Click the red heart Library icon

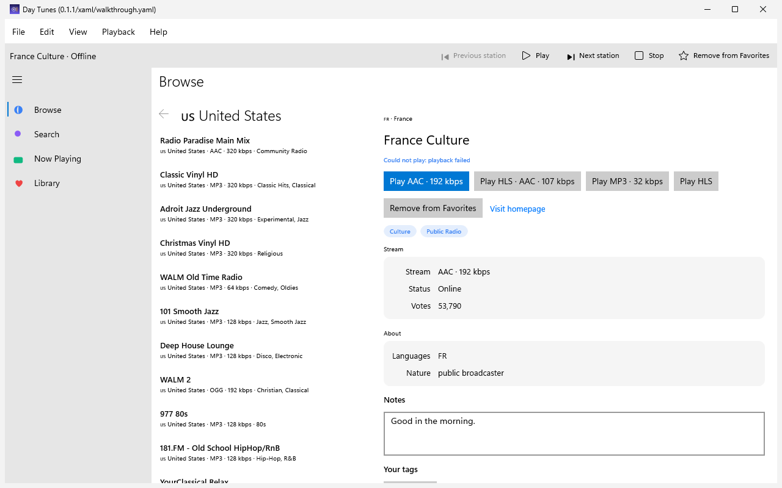[18, 183]
